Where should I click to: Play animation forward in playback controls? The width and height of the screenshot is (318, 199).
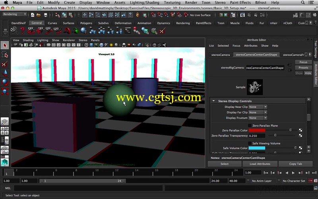[x=293, y=173]
